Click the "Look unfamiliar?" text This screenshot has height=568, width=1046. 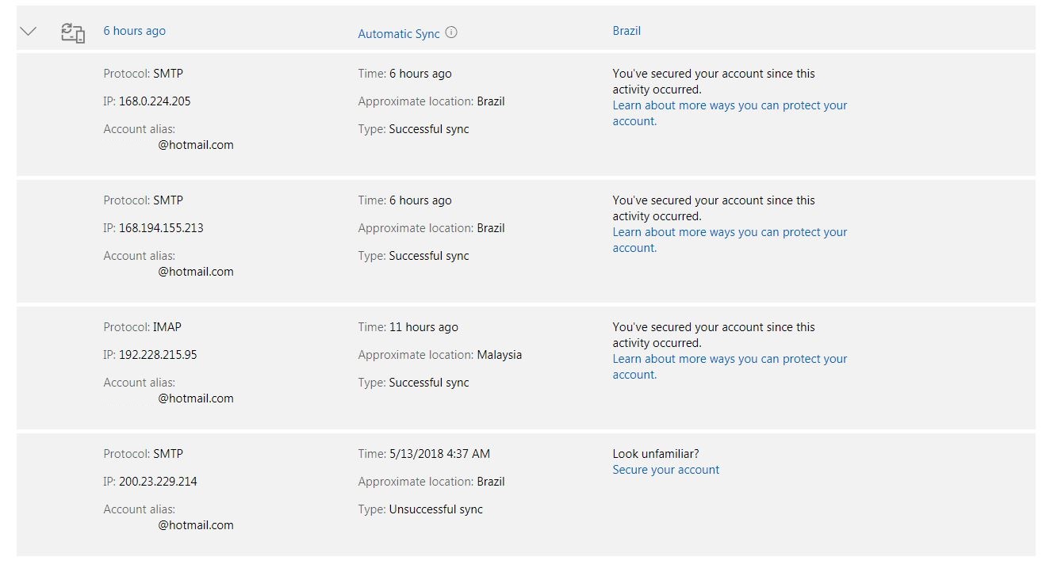(x=656, y=454)
